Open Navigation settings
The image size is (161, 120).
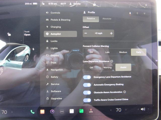pyautogui.click(x=54, y=70)
